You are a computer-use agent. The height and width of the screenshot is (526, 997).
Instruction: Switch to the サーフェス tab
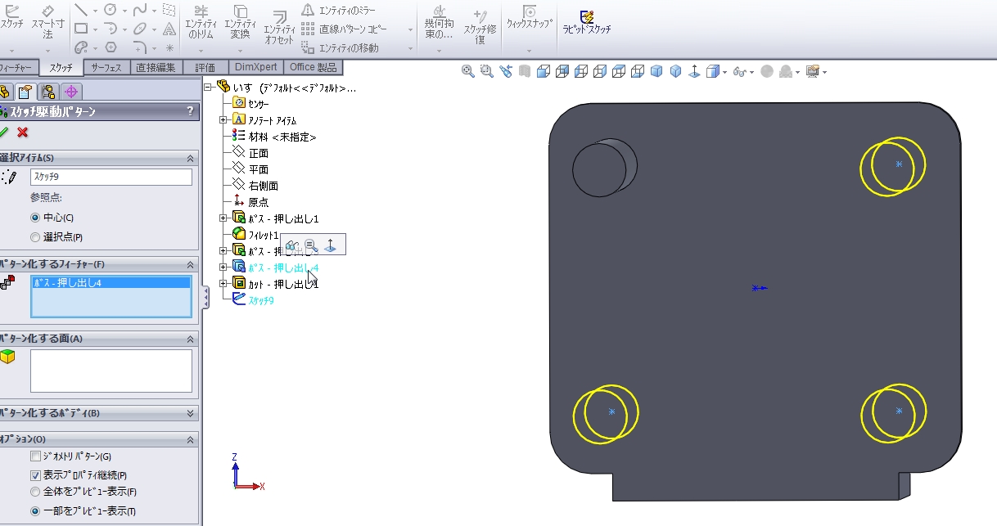(x=106, y=67)
